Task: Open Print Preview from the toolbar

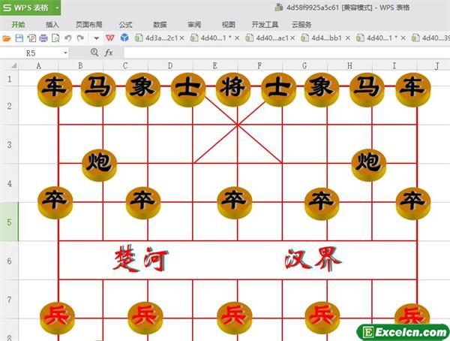Action: [x=55, y=38]
